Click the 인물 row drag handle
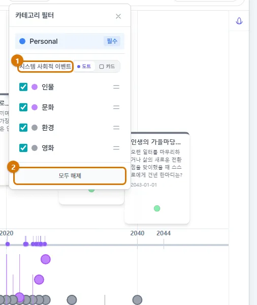 116,87
